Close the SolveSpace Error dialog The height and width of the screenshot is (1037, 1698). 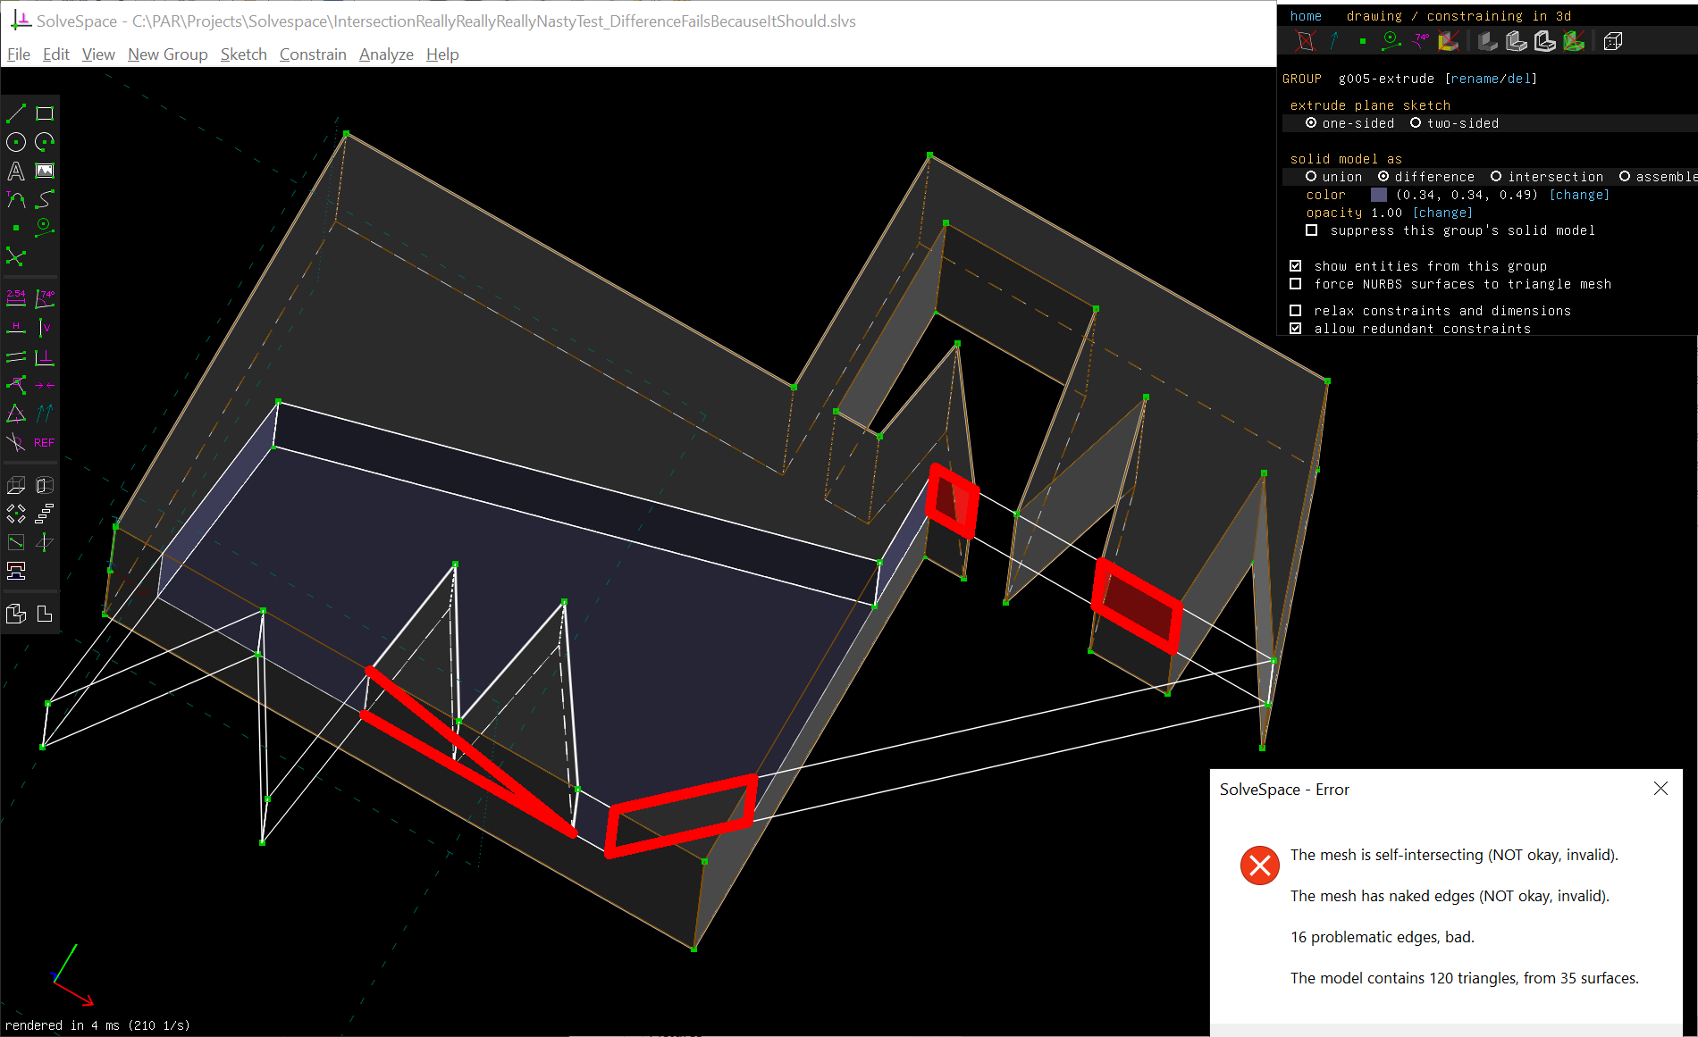point(1660,789)
